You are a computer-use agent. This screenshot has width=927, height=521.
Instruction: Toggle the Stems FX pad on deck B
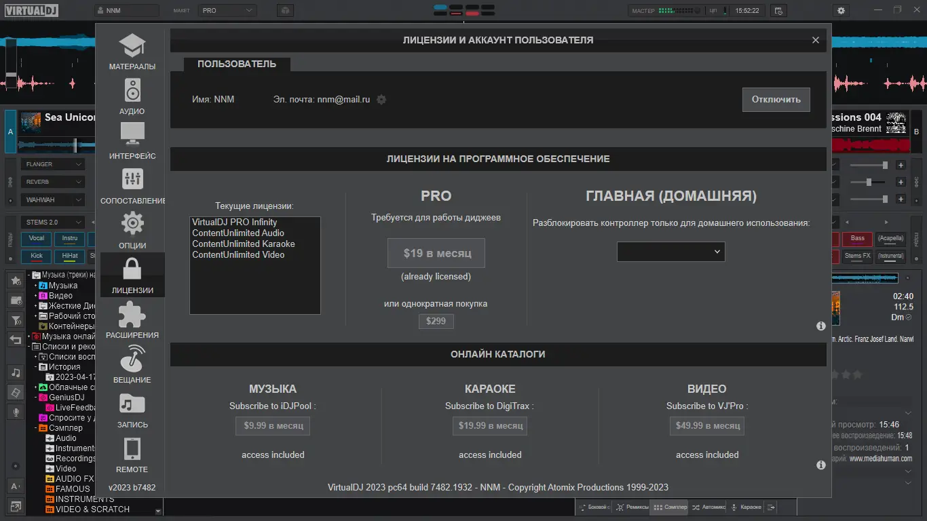[x=858, y=256]
